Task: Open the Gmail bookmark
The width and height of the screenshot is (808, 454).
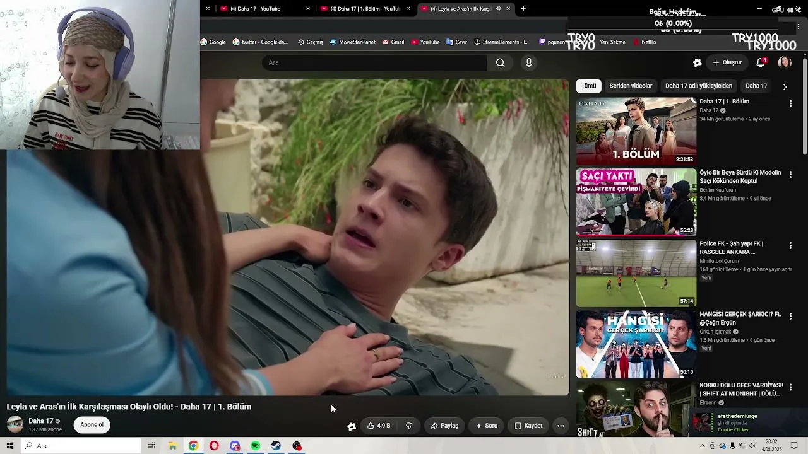Action: point(393,42)
